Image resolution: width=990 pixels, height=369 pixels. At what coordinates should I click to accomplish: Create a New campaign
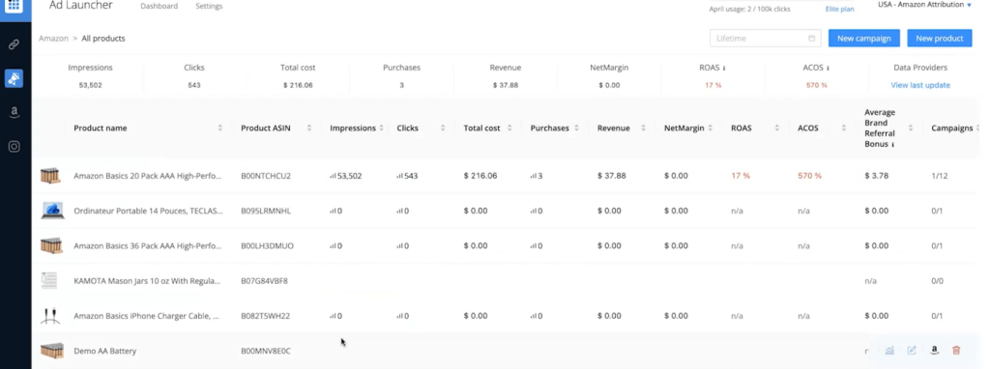point(863,39)
